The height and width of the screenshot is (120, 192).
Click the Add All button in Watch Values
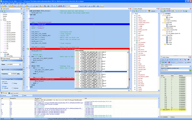click(x=188, y=62)
